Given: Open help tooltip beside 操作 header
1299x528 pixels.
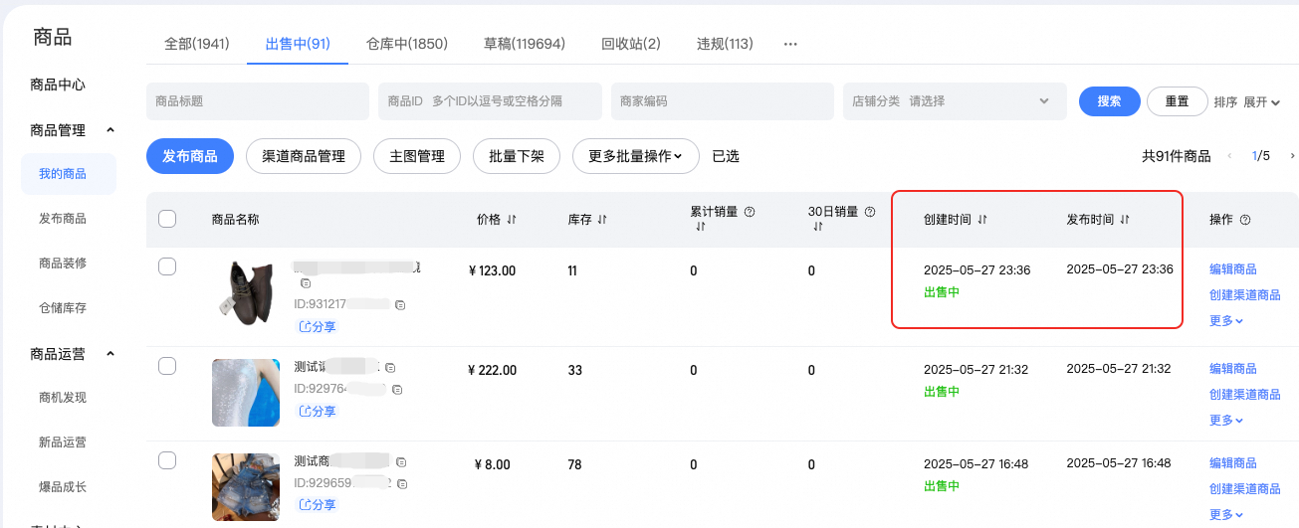Looking at the screenshot, I should [x=1244, y=220].
